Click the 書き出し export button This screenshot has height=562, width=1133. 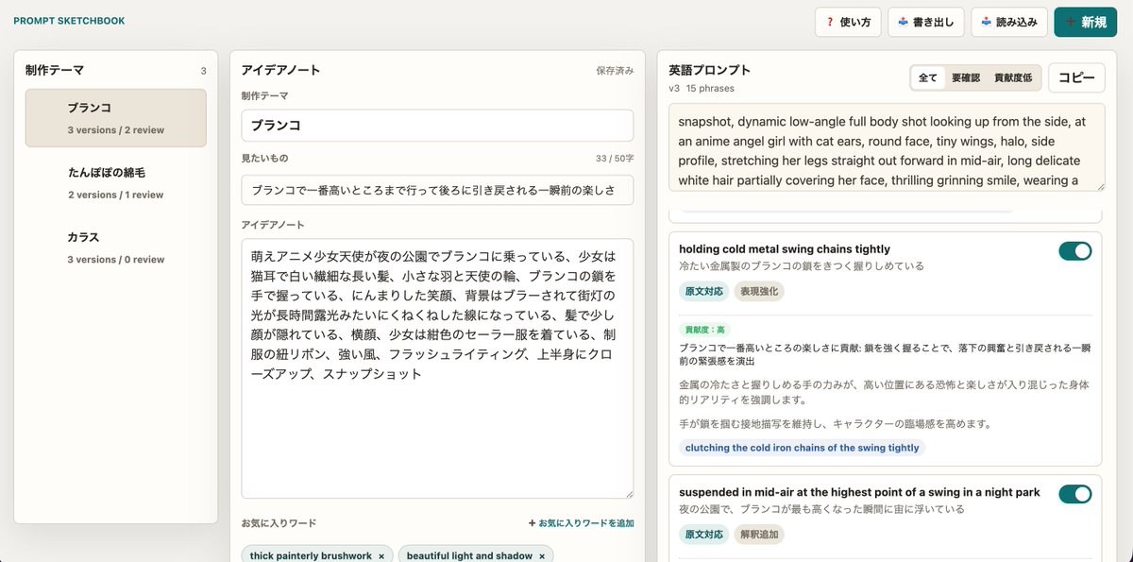coord(925,22)
